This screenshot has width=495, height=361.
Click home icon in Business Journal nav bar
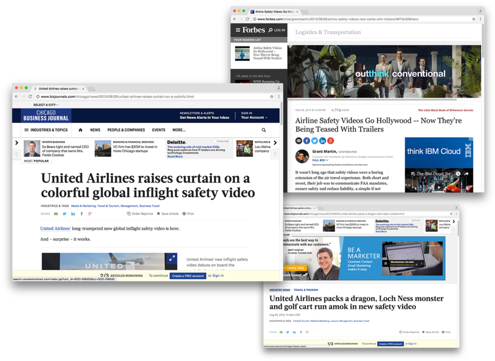pos(80,130)
